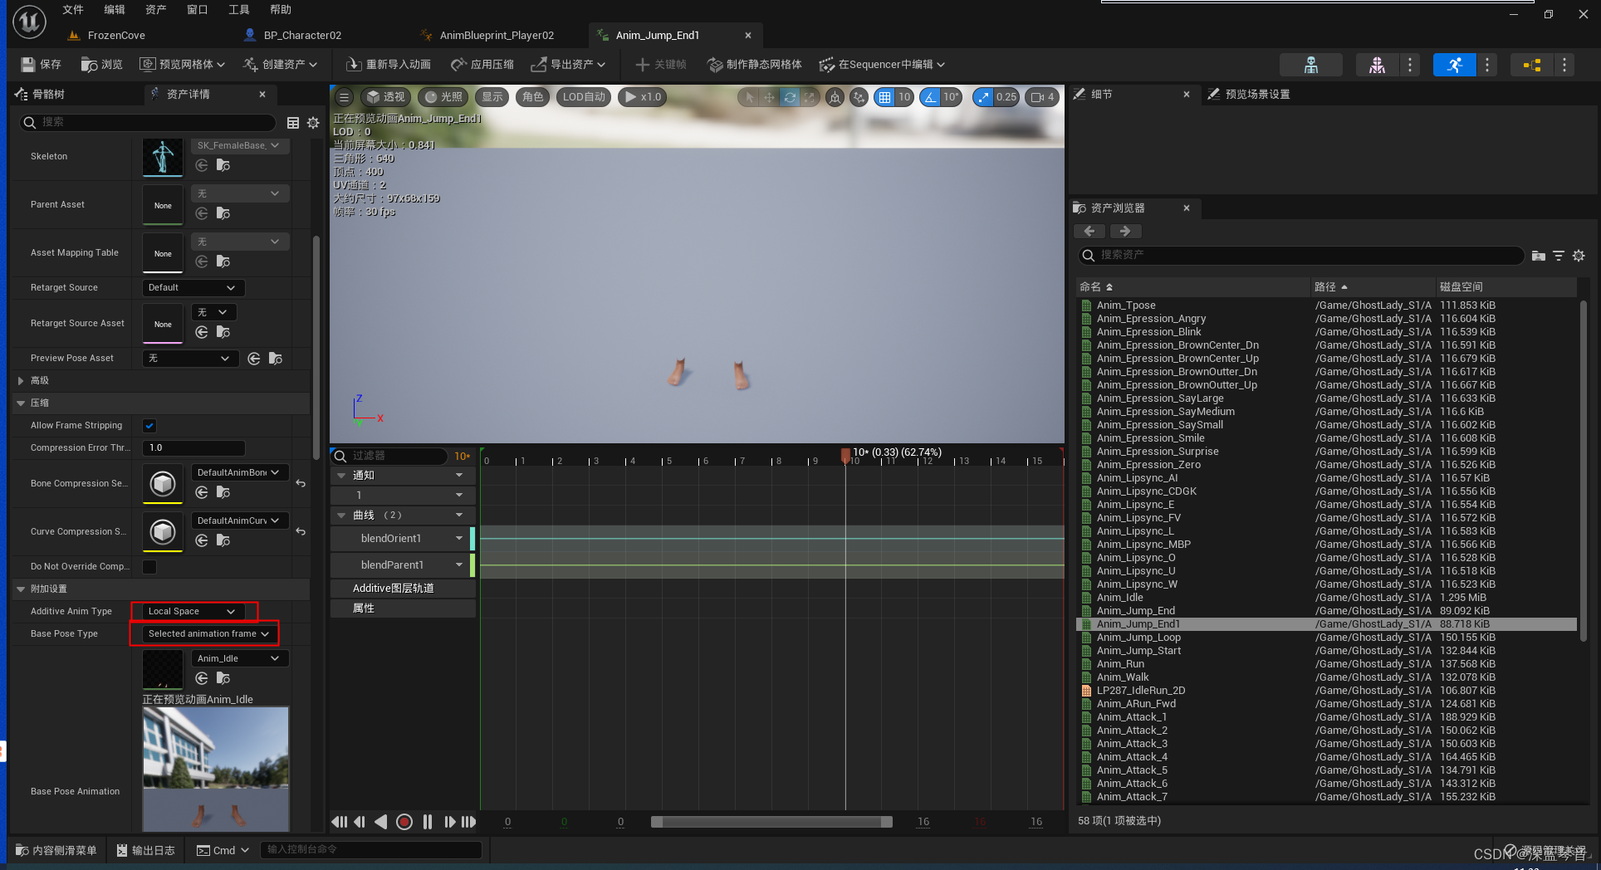
Task: Switch to the Animation editor mode
Action: [1454, 65]
